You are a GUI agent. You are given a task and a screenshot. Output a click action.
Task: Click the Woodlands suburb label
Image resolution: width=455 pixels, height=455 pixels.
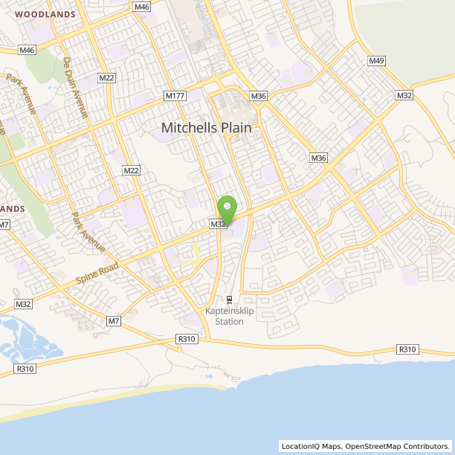(45, 14)
